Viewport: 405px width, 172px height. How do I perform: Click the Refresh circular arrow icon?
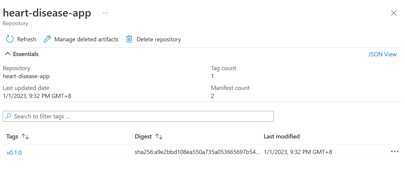tap(10, 39)
